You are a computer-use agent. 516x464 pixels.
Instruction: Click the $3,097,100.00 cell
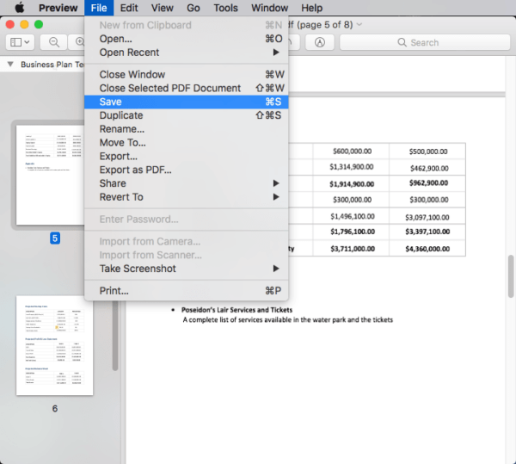[x=427, y=217]
